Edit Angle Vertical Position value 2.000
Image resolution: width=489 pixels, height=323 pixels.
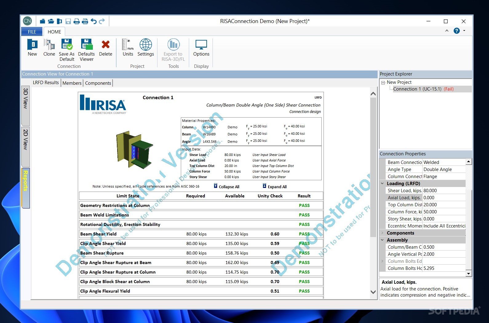point(444,254)
